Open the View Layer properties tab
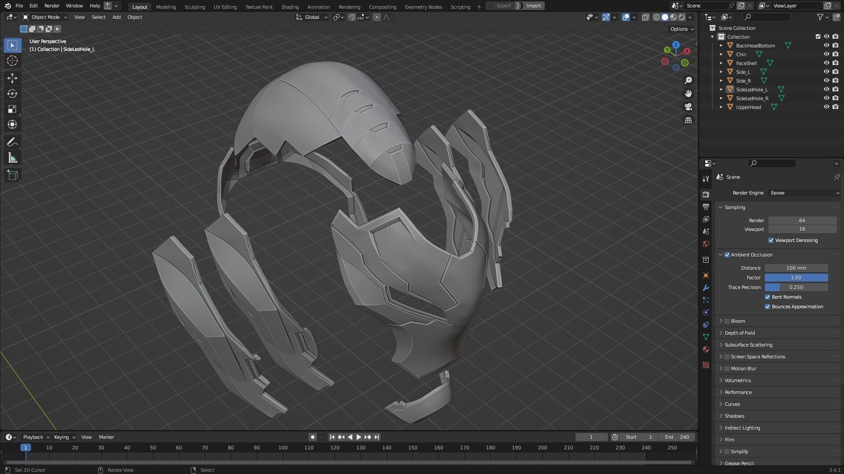Viewport: 844px width, 474px height. [x=706, y=219]
